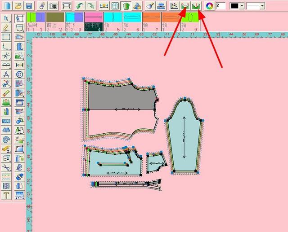This screenshot has width=288, height=232.
Task: Click the piece lock icon
Action: (x=137, y=6)
